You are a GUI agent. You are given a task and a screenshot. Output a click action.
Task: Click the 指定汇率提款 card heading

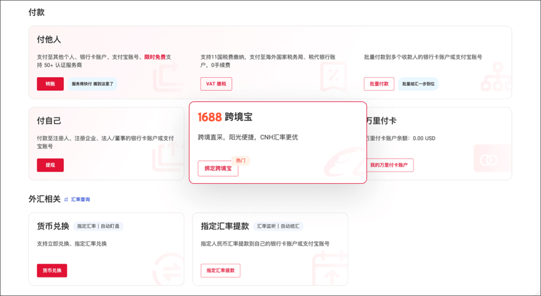pos(225,226)
